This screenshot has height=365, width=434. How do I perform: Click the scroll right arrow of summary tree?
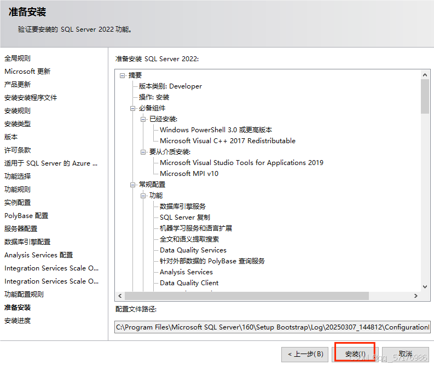[x=416, y=296]
